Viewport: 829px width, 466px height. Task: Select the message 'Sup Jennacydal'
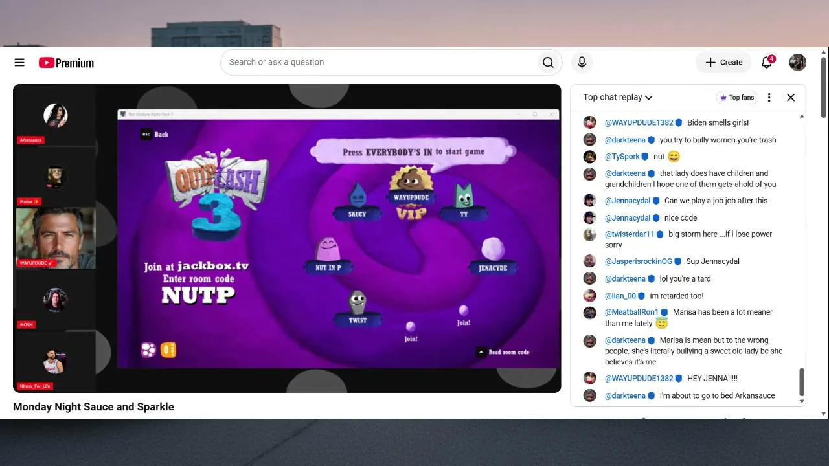pos(713,261)
